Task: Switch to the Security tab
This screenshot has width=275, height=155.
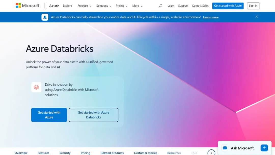Action: pyautogui.click(x=65, y=153)
